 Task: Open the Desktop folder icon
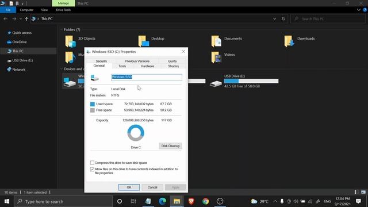pos(144,41)
